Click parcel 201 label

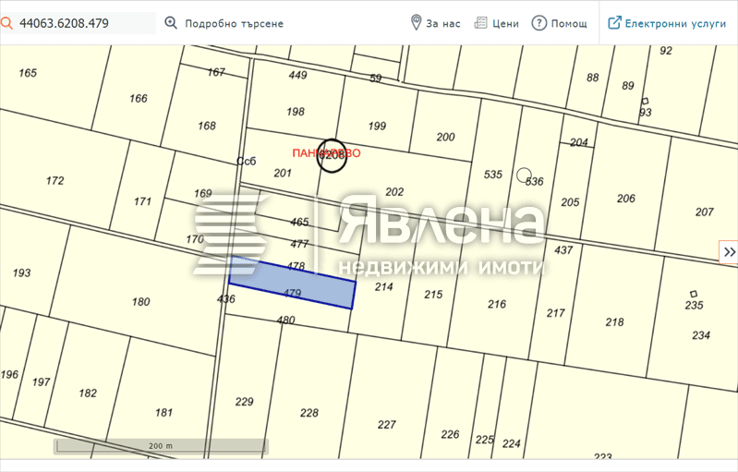point(283,173)
